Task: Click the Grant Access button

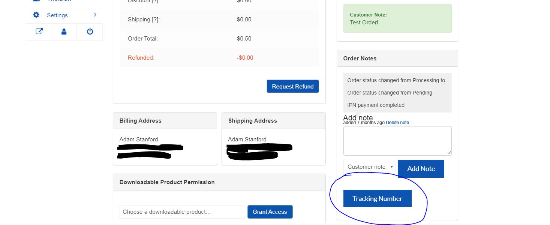Action: (x=270, y=211)
